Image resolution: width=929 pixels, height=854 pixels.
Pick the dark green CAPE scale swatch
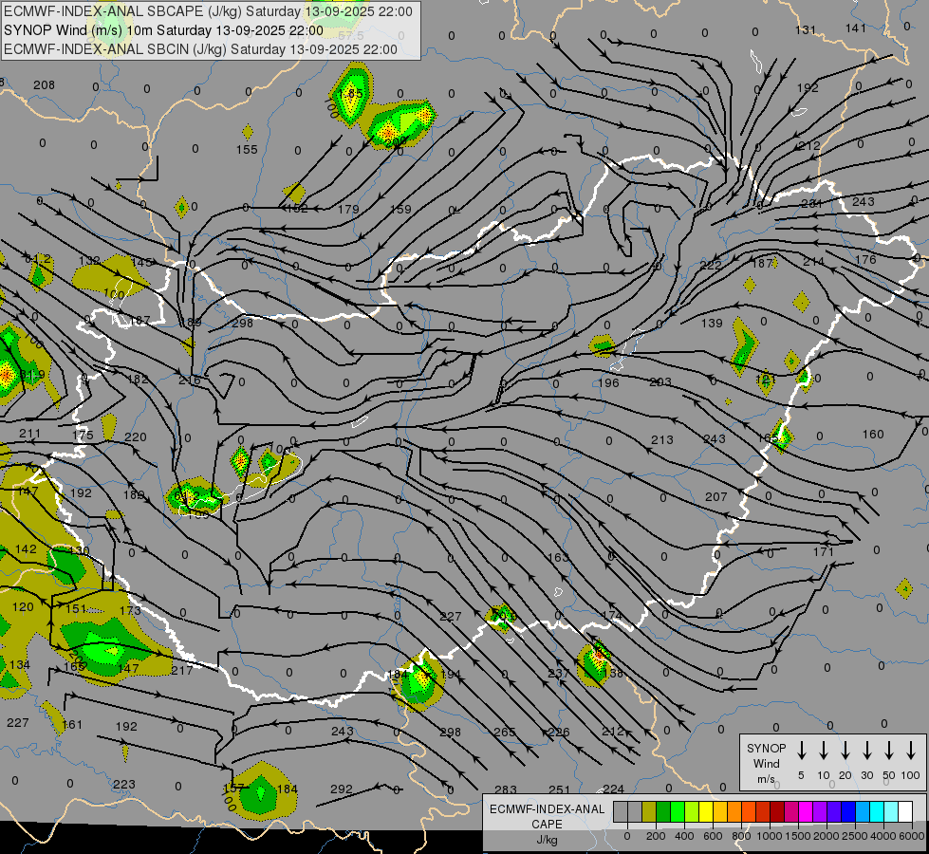[663, 811]
